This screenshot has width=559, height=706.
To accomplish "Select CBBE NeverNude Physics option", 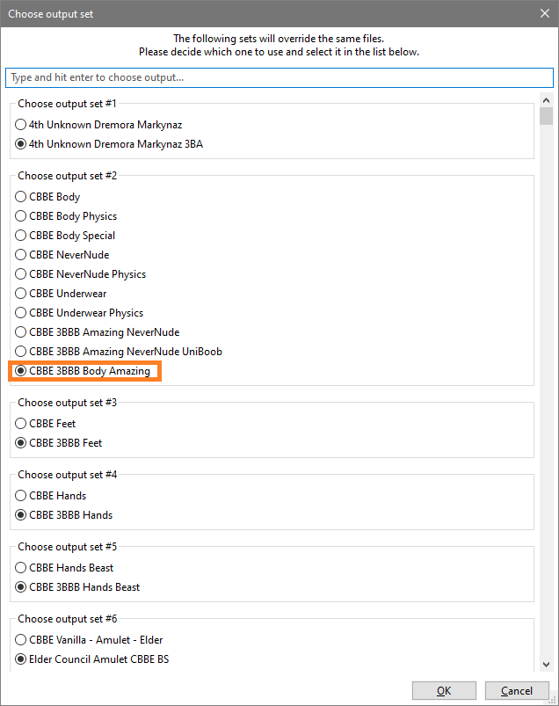I will pyautogui.click(x=81, y=274).
